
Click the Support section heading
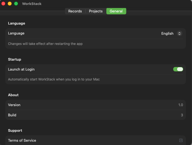tap(15, 130)
